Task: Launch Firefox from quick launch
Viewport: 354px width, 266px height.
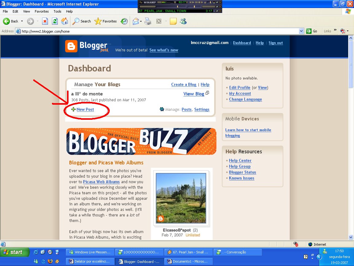Action: click(50, 261)
